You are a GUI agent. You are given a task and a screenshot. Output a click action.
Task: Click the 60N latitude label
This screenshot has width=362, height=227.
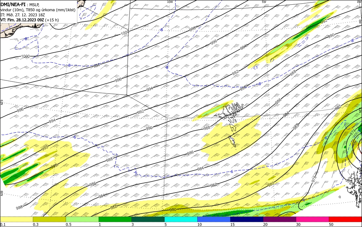pyautogui.click(x=1, y=193)
